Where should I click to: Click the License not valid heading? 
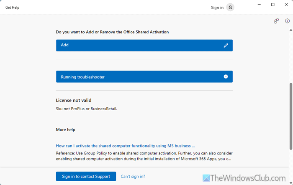pos(74,100)
